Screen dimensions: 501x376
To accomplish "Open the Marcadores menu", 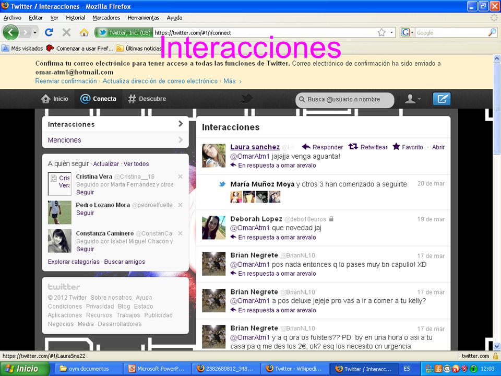I will click(106, 18).
